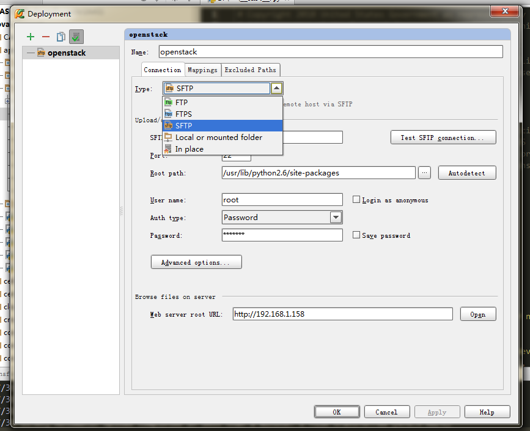This screenshot has width=530, height=431.
Task: Click the User name field with root
Action: pos(282,200)
